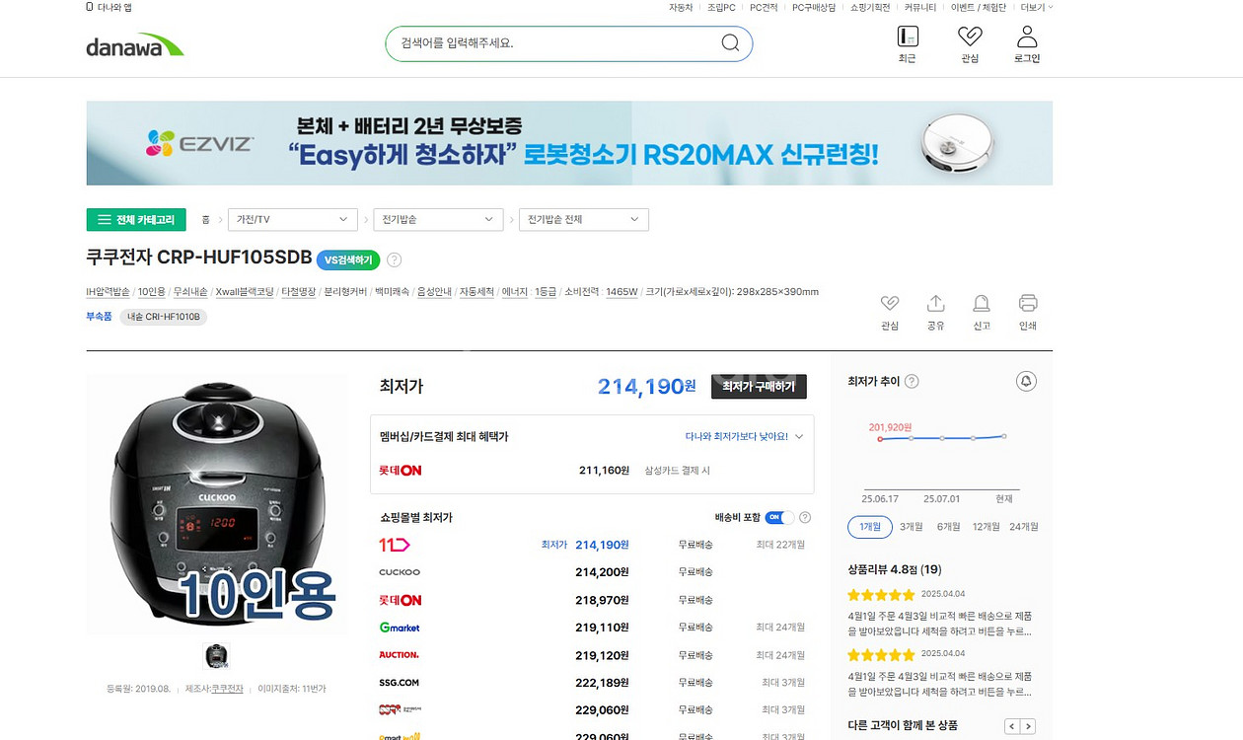The height and width of the screenshot is (740, 1243).
Task: Select the 6개월 price trend period
Action: point(949,527)
